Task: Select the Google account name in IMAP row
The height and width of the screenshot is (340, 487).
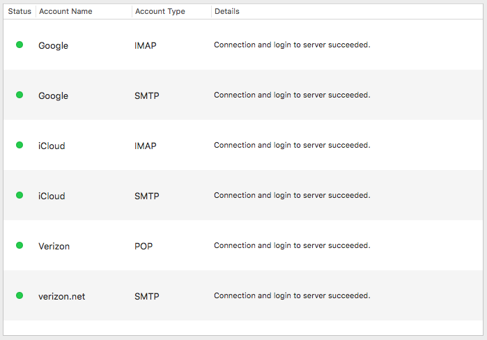Action: 53,46
